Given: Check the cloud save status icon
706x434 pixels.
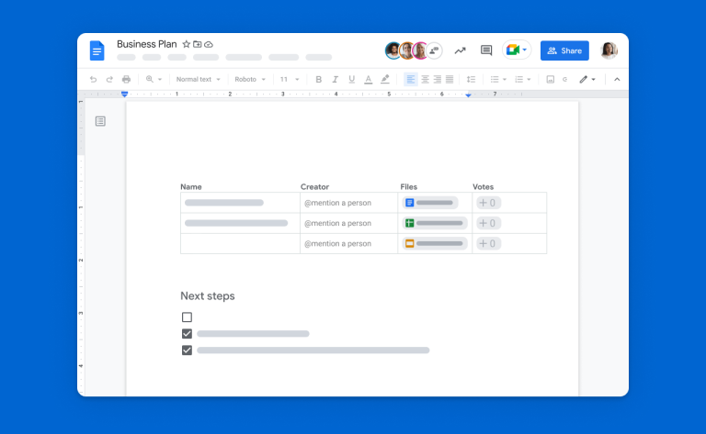Looking at the screenshot, I should (x=209, y=44).
